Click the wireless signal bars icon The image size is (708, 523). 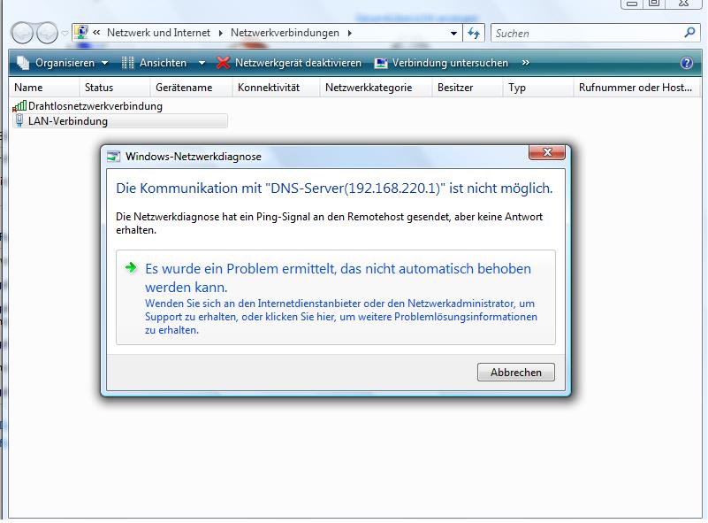coord(19,106)
